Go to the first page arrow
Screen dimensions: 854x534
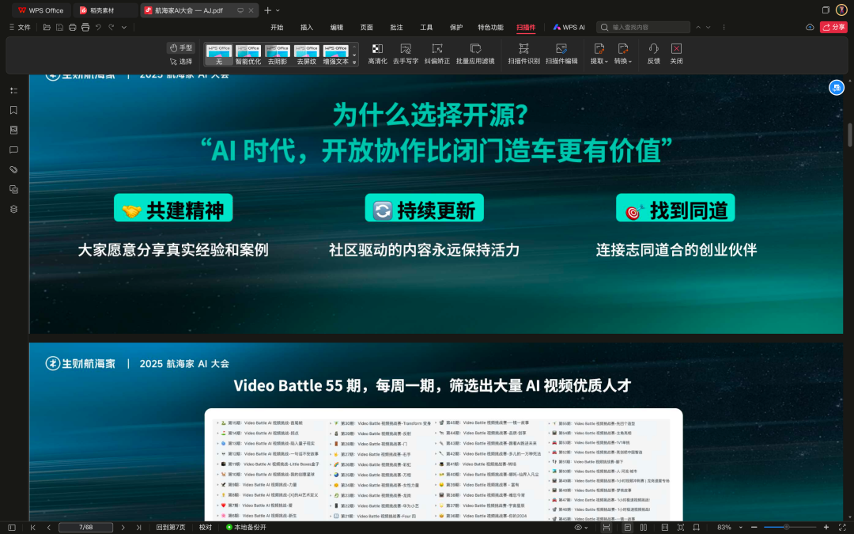(x=33, y=528)
